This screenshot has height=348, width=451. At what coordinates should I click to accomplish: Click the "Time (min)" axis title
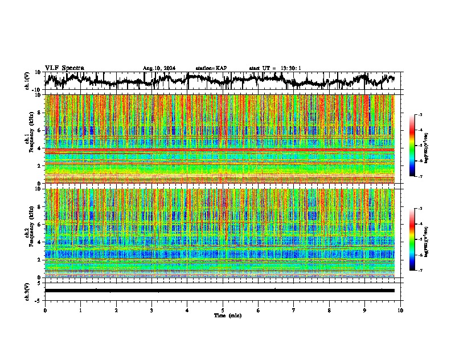[x=228, y=316]
